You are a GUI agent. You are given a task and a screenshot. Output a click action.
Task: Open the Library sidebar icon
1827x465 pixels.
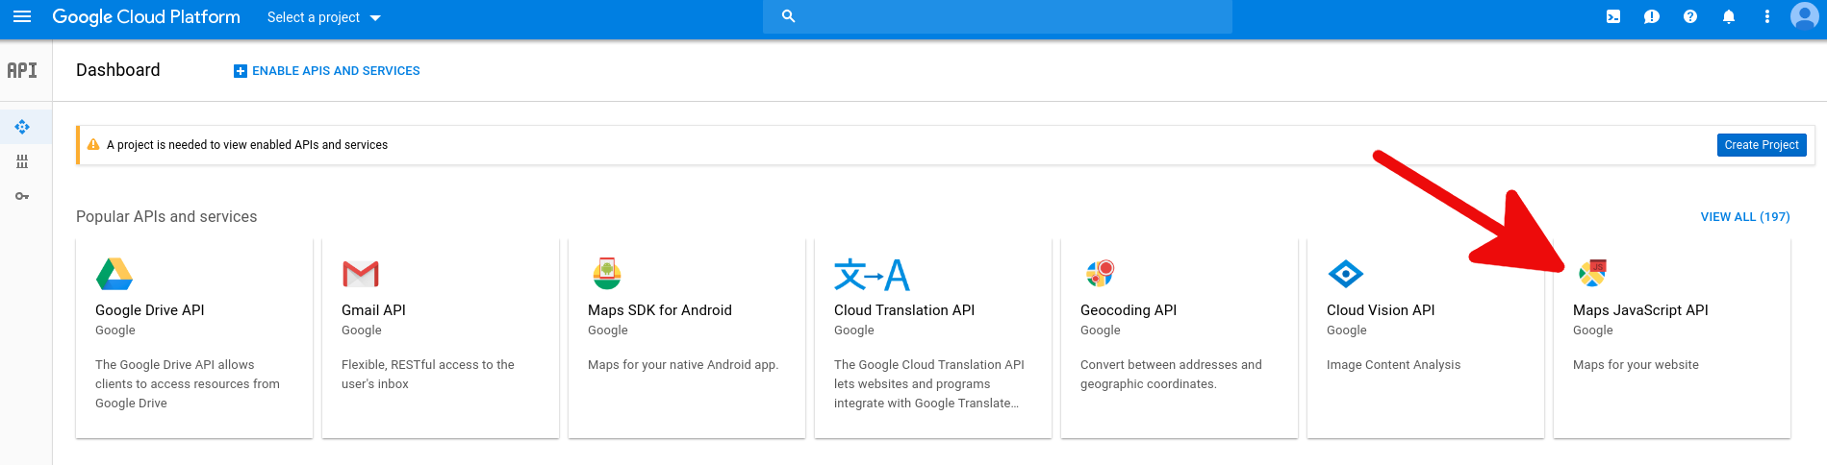pos(22,161)
